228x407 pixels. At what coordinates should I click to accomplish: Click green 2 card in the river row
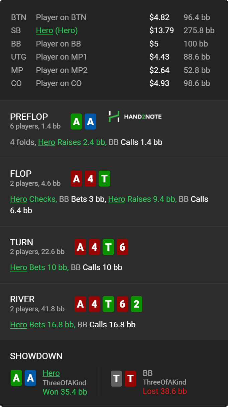coord(136,304)
